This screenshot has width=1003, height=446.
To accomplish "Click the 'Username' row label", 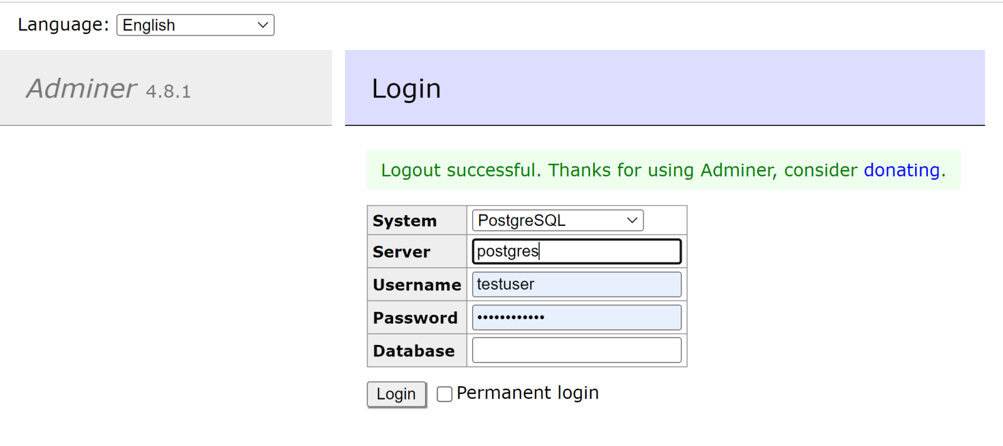I will click(417, 285).
